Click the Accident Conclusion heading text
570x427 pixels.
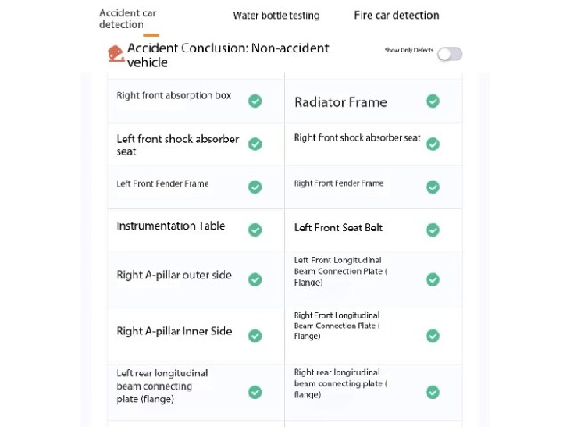pyautogui.click(x=228, y=55)
